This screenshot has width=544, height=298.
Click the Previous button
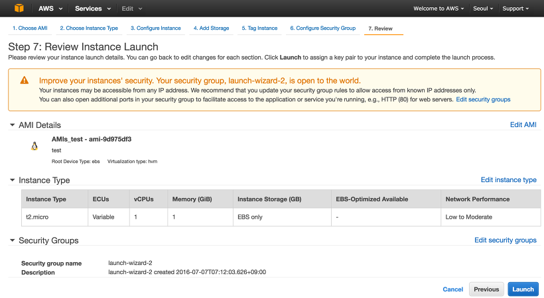pyautogui.click(x=486, y=289)
